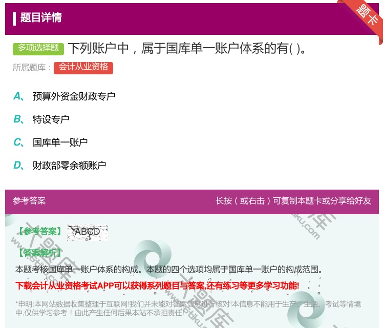Select option A 预算外资金财政专户
The image size is (384, 328).
[x=74, y=96]
